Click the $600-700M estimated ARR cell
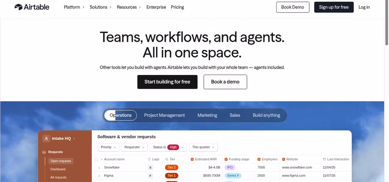389x182 pixels. click(211, 176)
